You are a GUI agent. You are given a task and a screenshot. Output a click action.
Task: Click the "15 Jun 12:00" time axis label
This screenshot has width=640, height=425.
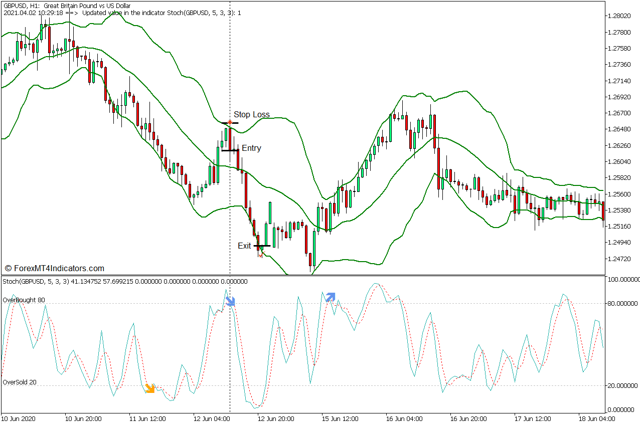coord(341,418)
